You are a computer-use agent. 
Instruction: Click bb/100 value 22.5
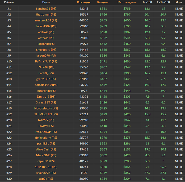click(147, 61)
